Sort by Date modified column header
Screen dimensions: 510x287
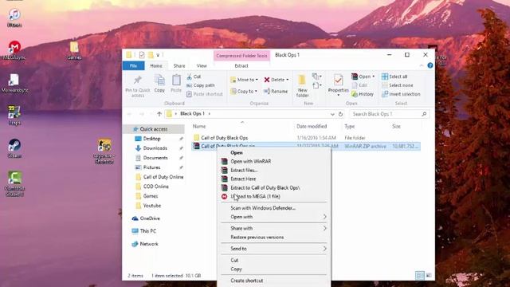coord(312,126)
